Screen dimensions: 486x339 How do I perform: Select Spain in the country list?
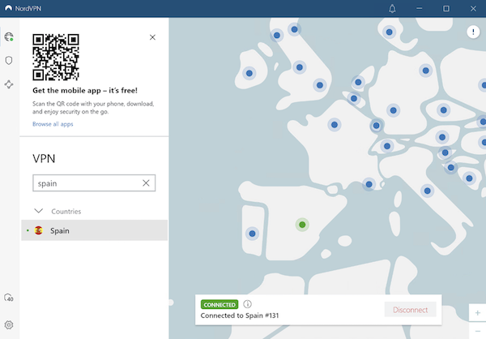(94, 230)
